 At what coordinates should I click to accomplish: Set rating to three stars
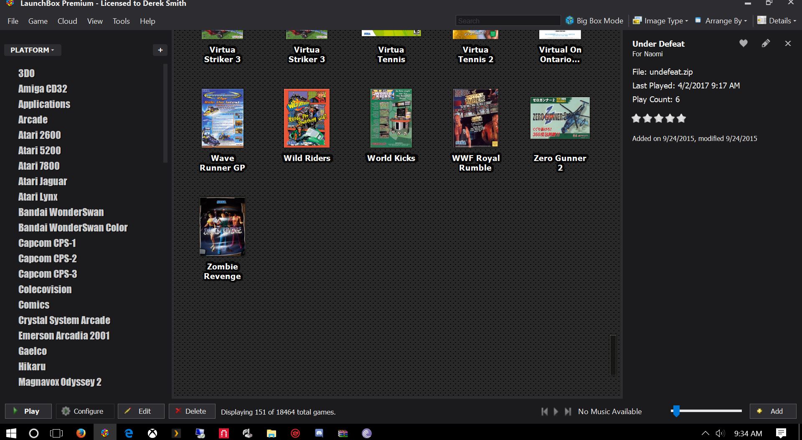pos(659,118)
